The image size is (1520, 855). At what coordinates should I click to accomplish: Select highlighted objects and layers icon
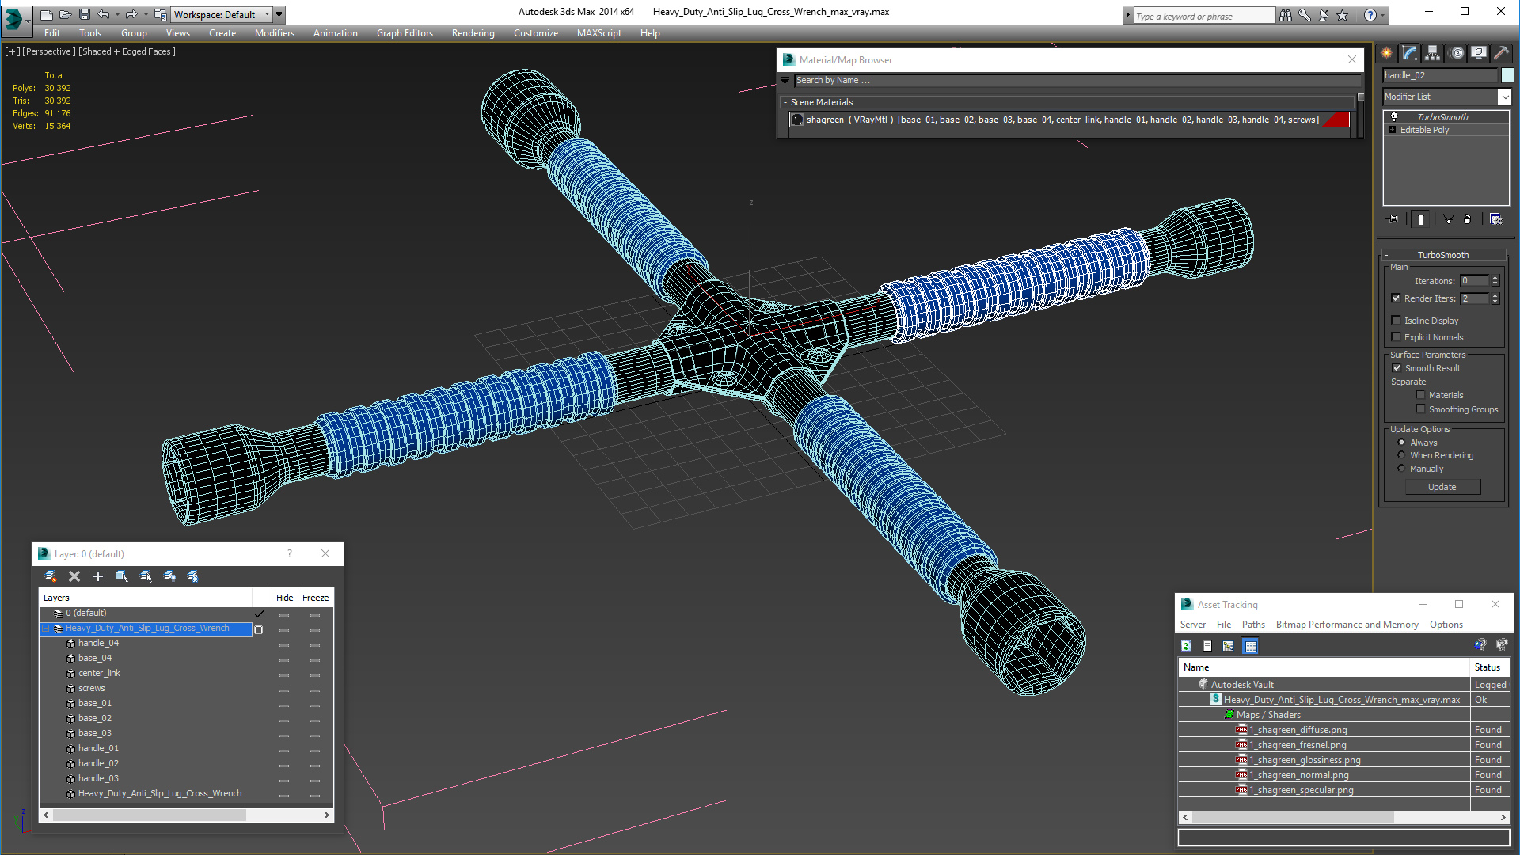coord(122,576)
